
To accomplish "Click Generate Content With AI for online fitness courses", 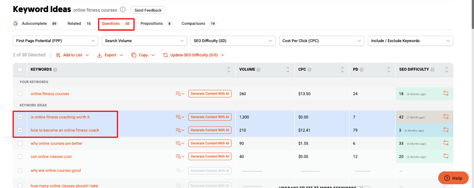I will [210, 94].
